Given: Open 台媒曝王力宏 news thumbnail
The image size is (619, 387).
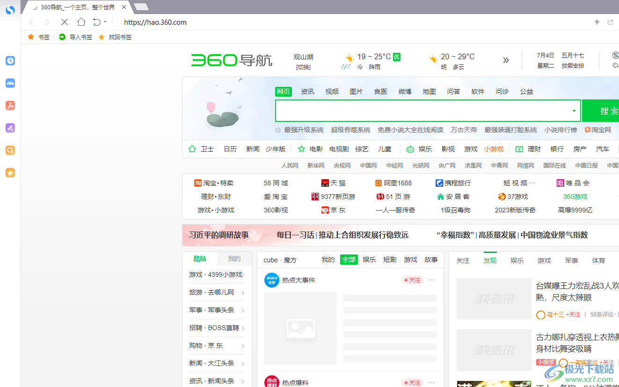Looking at the screenshot, I should click(x=494, y=299).
